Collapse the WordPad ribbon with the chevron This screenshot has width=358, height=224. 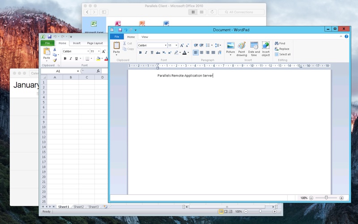(341, 37)
